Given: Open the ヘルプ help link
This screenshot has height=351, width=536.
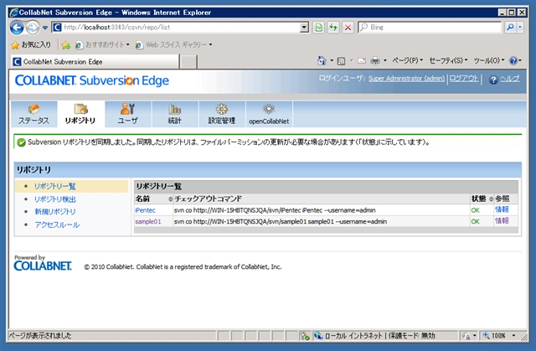Looking at the screenshot, I should 510,79.
